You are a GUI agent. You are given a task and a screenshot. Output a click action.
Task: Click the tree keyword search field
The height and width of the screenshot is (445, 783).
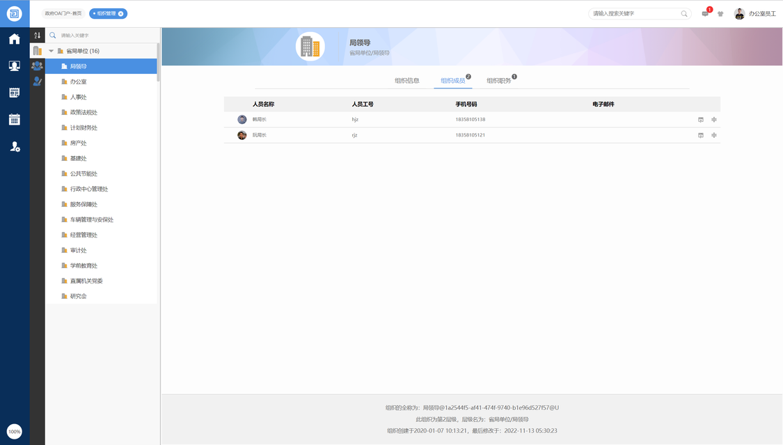pos(104,36)
